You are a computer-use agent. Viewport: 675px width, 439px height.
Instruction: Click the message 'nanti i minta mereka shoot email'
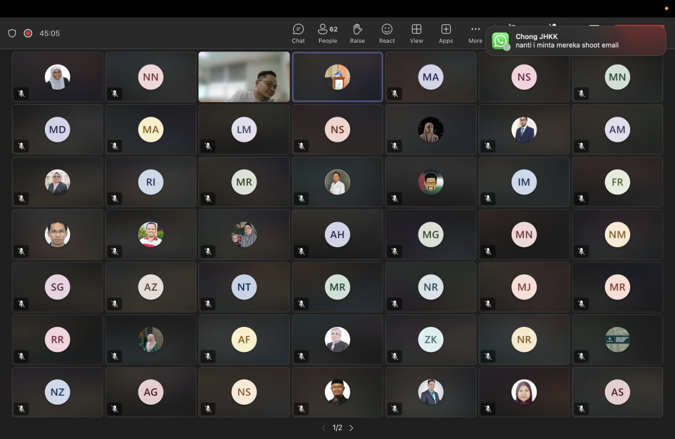pos(567,45)
